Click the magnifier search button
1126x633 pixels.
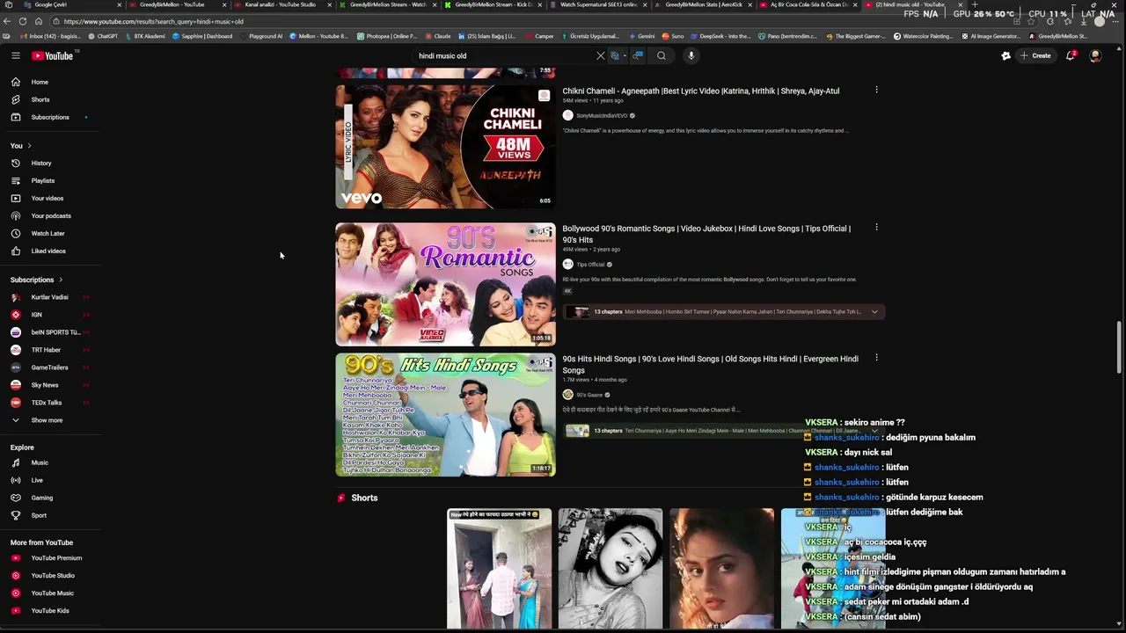pos(662,55)
